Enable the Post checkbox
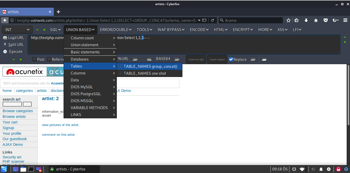 pyautogui.click(x=35, y=59)
